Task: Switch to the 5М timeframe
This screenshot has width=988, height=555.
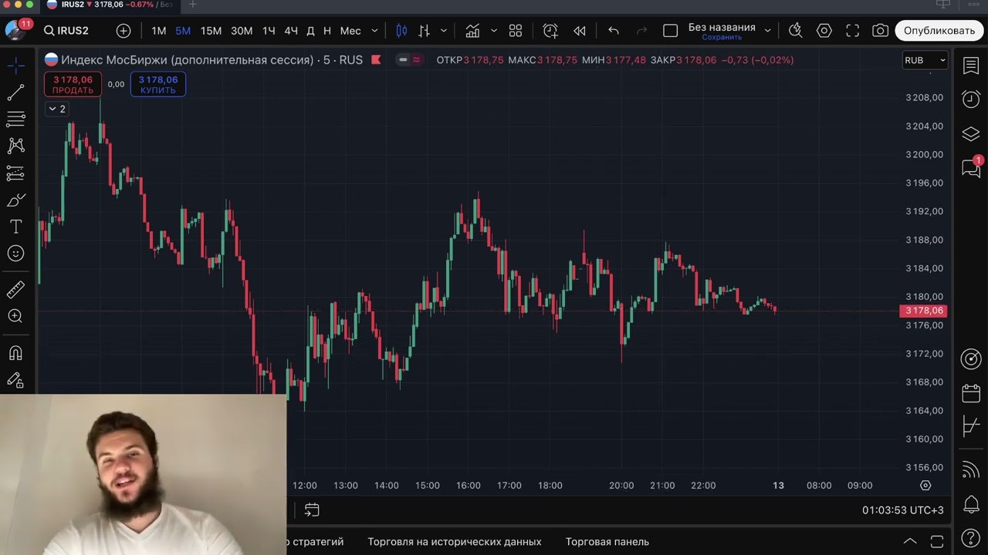Action: pyautogui.click(x=183, y=31)
